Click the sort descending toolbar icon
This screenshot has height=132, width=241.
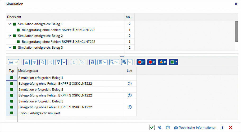[34, 62]
